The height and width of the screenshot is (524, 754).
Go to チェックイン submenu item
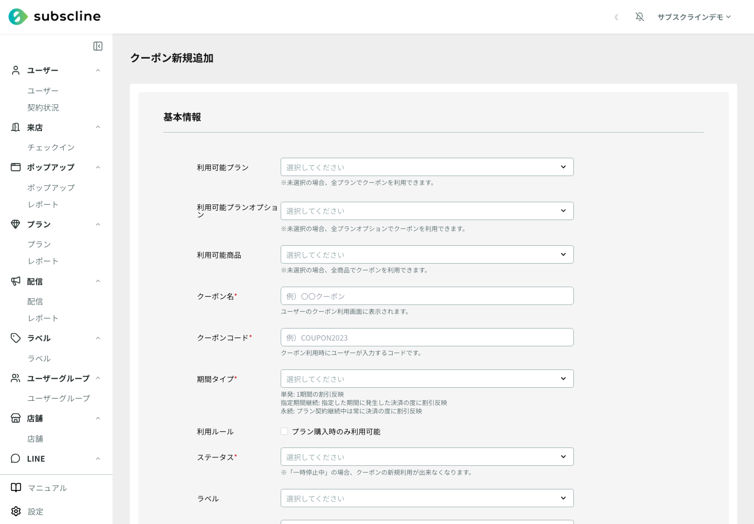point(51,147)
